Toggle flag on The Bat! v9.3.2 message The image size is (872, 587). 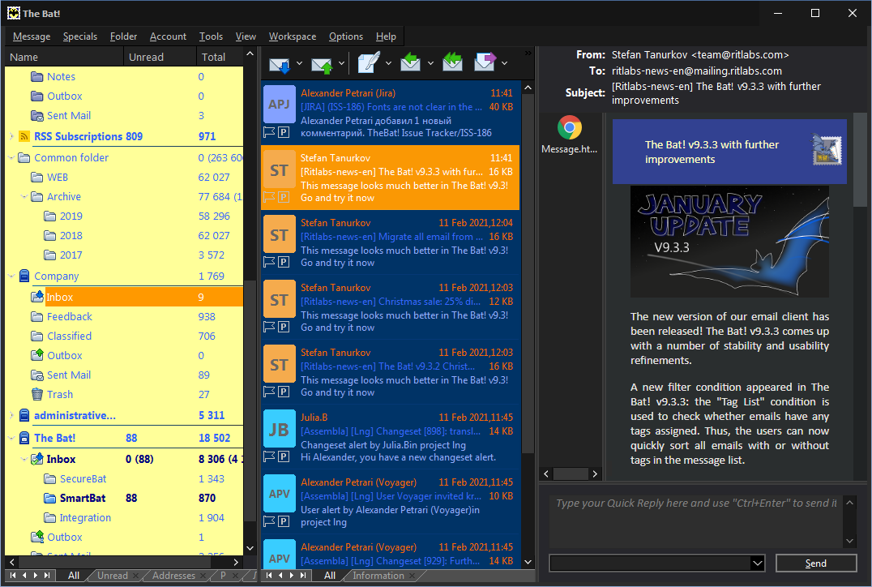[269, 392]
